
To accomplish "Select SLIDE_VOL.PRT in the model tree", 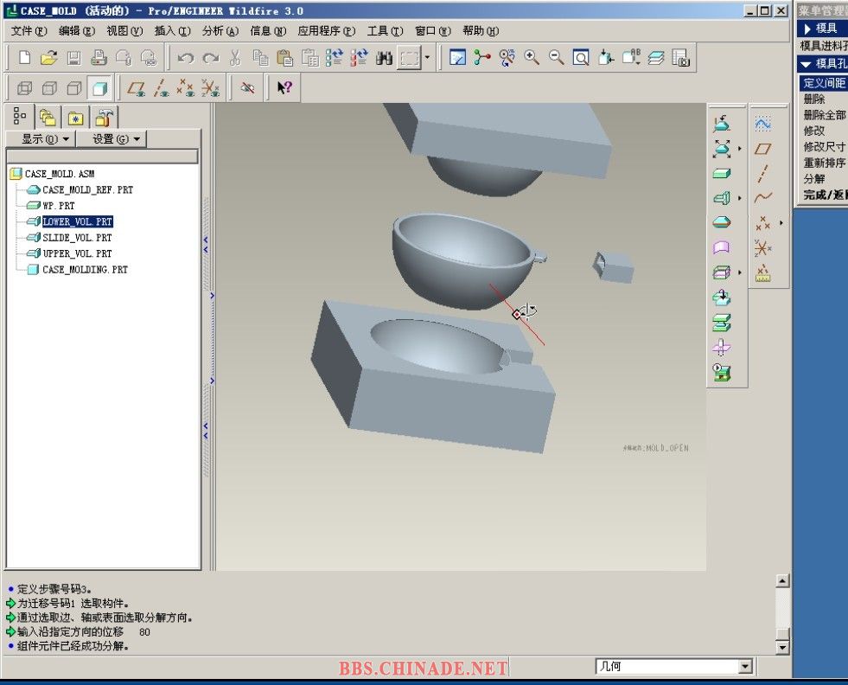I will [77, 237].
